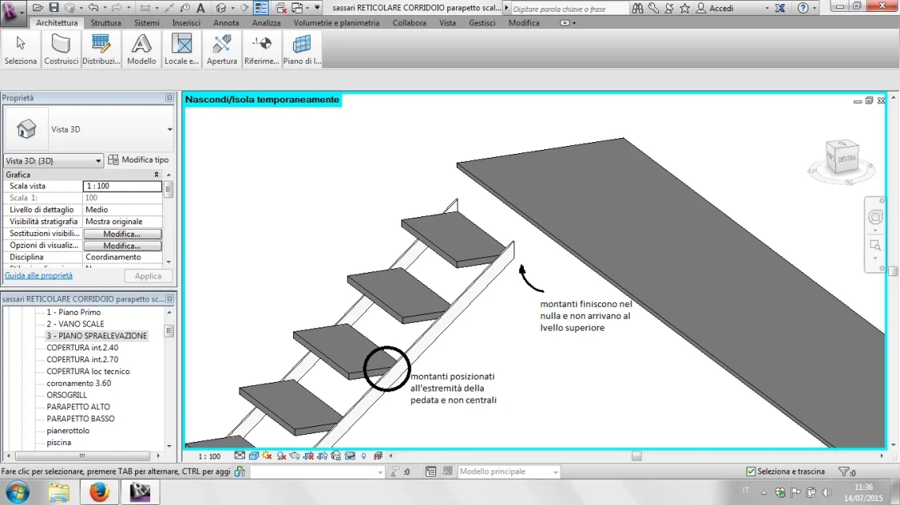900x505 pixels.
Task: Click the Favorites star icon
Action: 685,8
